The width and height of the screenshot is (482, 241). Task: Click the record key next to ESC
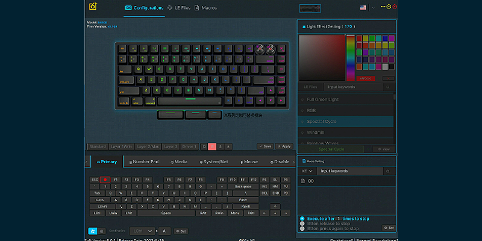(x=105, y=180)
